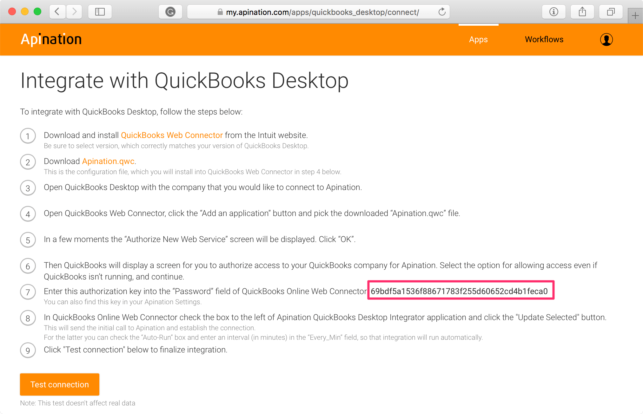Click the info circle toolbar icon
This screenshot has width=643, height=414.
pos(554,12)
